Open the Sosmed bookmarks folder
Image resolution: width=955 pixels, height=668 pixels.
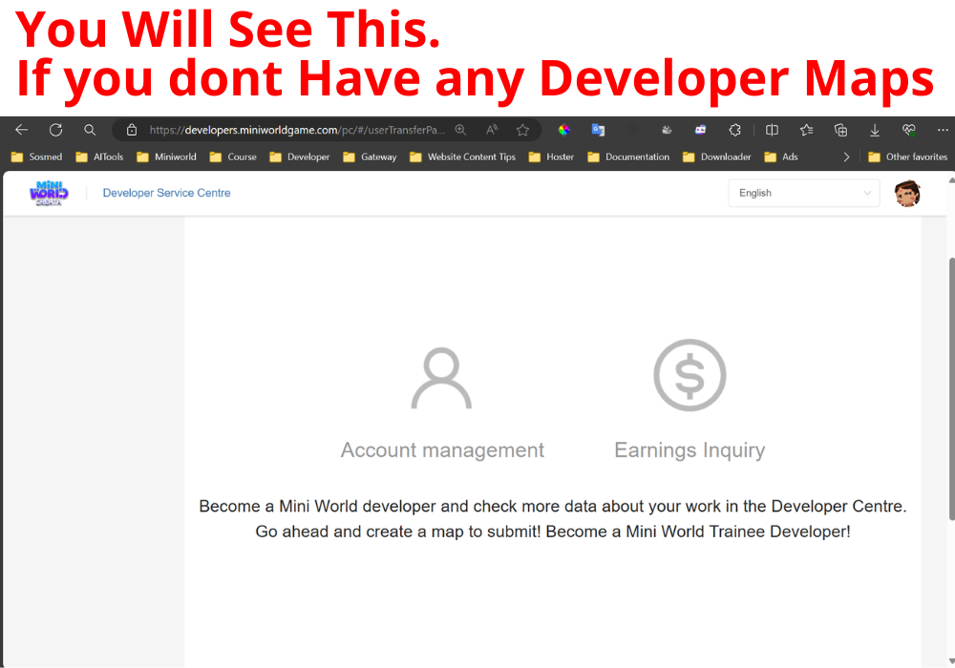point(36,157)
